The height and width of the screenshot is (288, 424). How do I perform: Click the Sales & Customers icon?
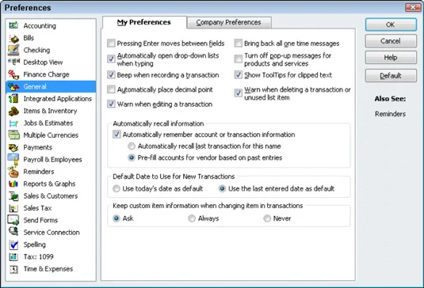[13, 196]
